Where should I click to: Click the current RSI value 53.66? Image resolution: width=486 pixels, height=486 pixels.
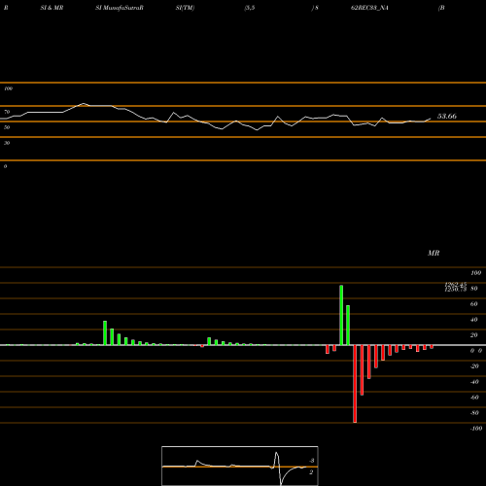coord(447,116)
